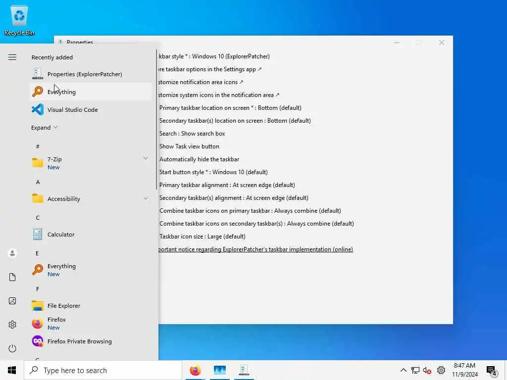Show hidden tray icons chevron
507x380 pixels.
[403, 370]
